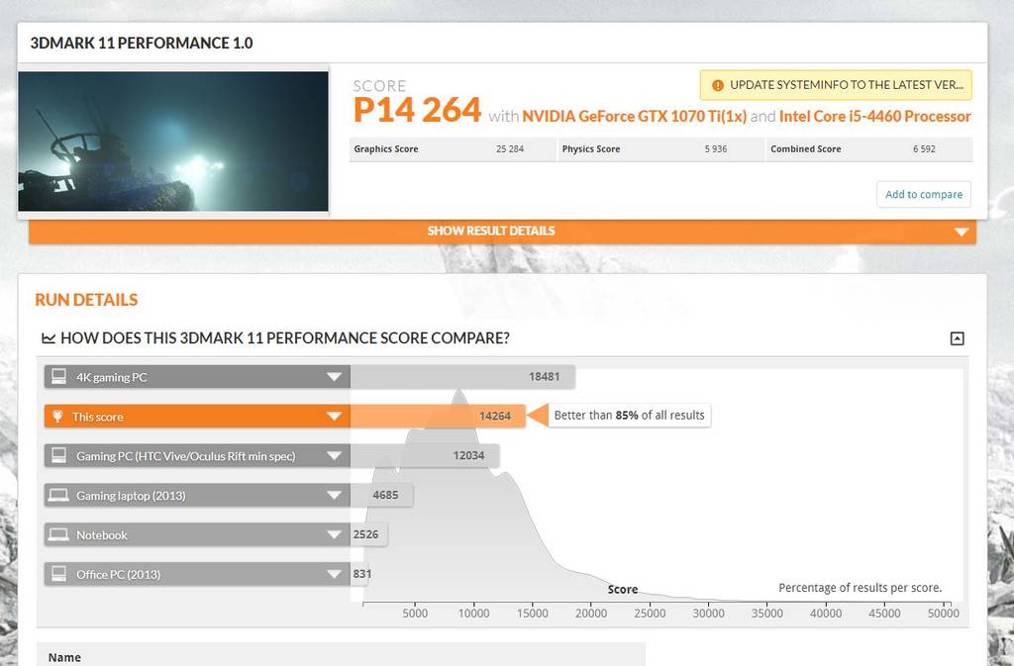This screenshot has width=1014, height=666.
Task: Click the Combined Score label
Action: 806,149
